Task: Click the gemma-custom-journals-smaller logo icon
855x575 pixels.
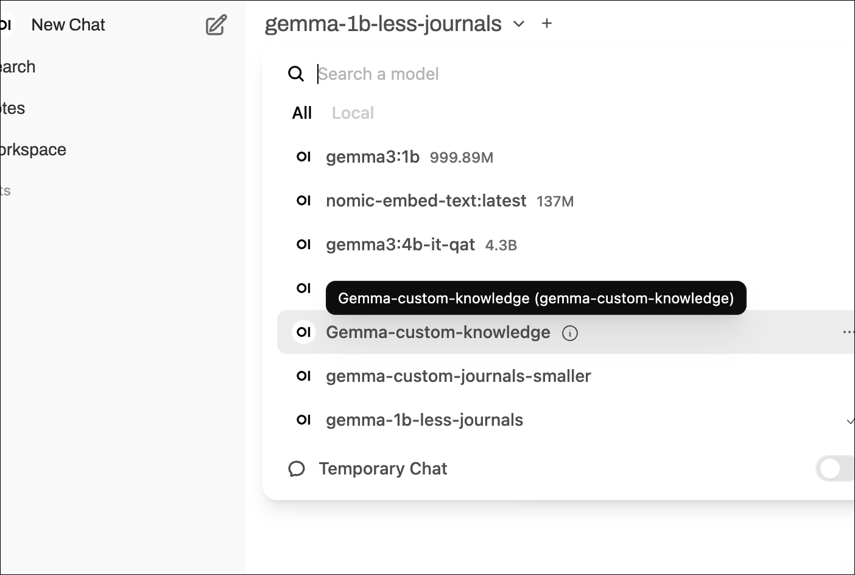Action: (304, 376)
